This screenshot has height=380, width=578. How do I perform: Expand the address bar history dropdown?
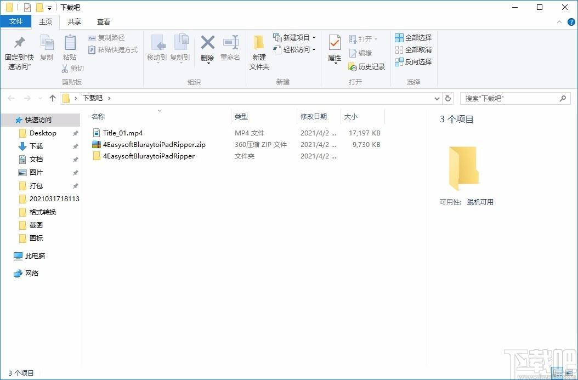(x=437, y=98)
